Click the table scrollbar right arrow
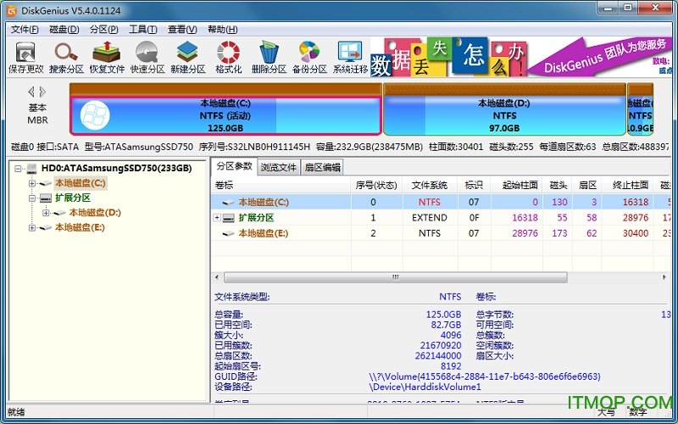This screenshot has width=678, height=424. [x=664, y=277]
